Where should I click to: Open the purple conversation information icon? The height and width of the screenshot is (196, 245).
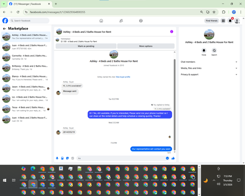tap(171, 31)
